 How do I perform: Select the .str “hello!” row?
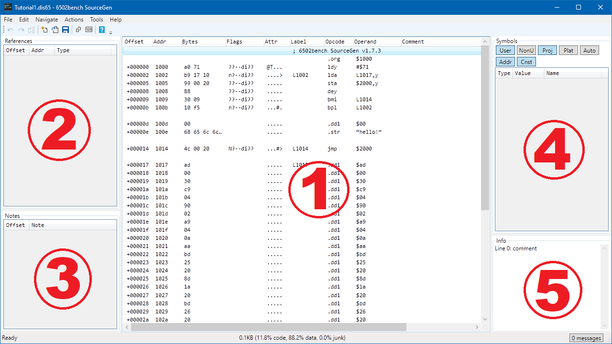(x=302, y=132)
